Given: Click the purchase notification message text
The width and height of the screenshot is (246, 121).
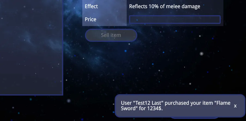Looking at the screenshot, I should pyautogui.click(x=176, y=106).
